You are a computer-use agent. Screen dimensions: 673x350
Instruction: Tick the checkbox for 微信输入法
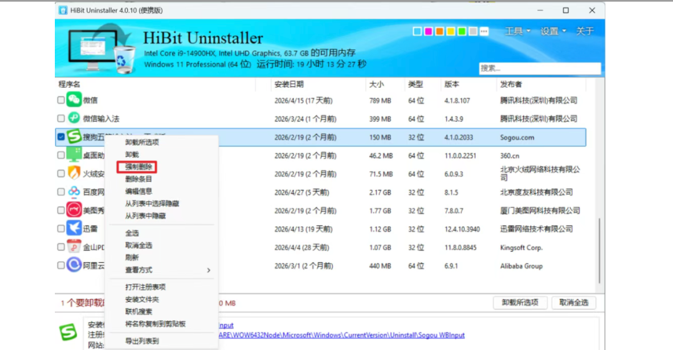pyautogui.click(x=61, y=118)
